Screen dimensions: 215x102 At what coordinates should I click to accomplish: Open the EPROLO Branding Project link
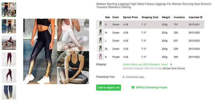[152, 88]
